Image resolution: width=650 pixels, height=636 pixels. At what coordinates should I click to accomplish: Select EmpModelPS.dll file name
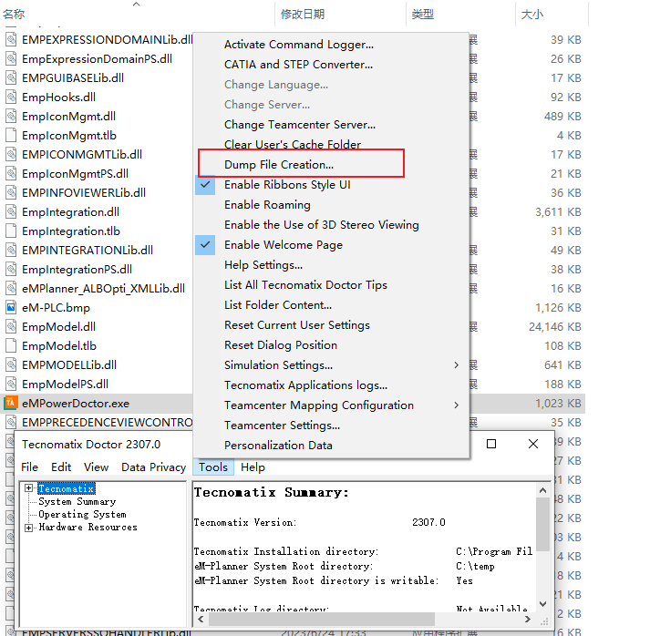[65, 385]
